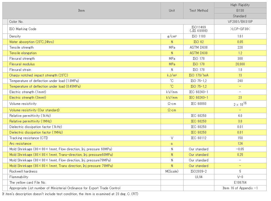Image resolution: width=271 pixels, height=201 pixels.
Task: Click the VF2001/BK010P color number value
Action: [240, 22]
